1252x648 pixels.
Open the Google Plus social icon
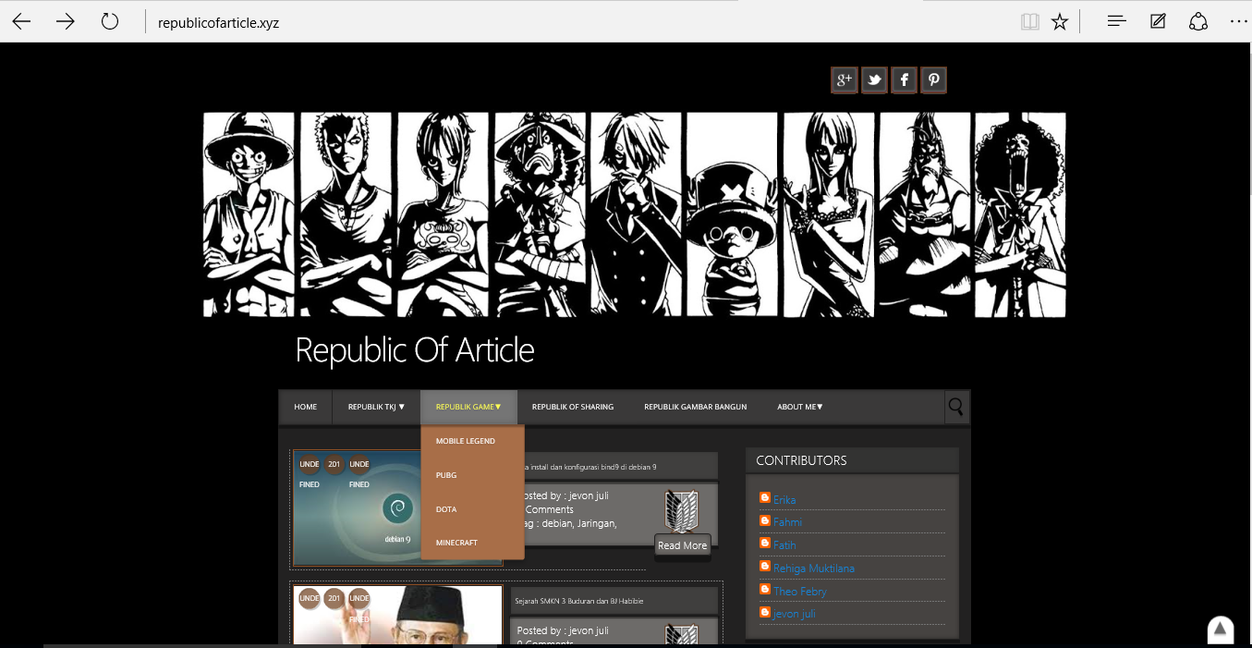point(844,80)
